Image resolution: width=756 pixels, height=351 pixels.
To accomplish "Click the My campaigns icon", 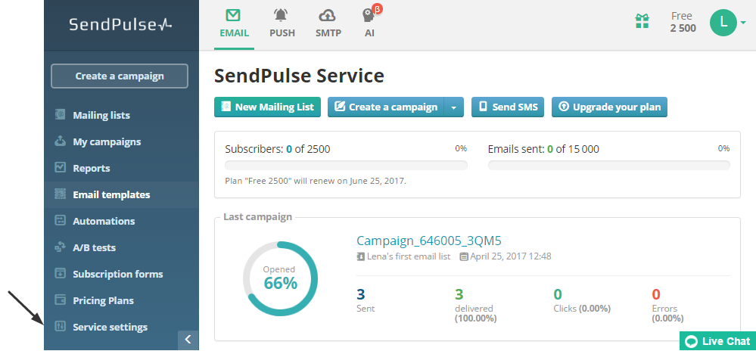I will 60,141.
